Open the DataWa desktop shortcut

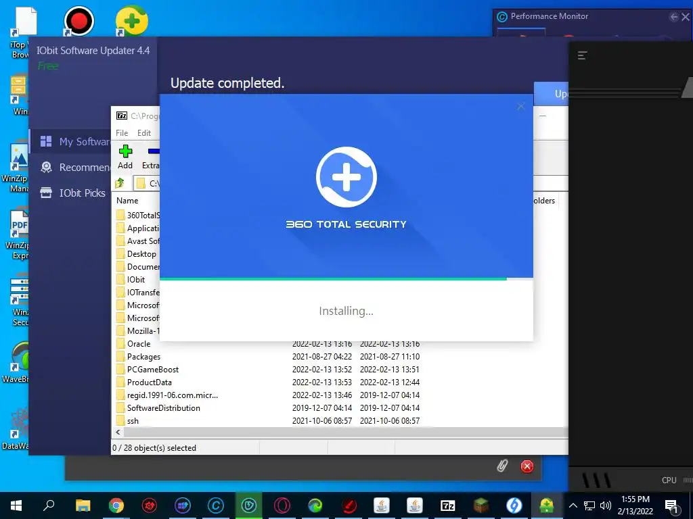[17, 428]
